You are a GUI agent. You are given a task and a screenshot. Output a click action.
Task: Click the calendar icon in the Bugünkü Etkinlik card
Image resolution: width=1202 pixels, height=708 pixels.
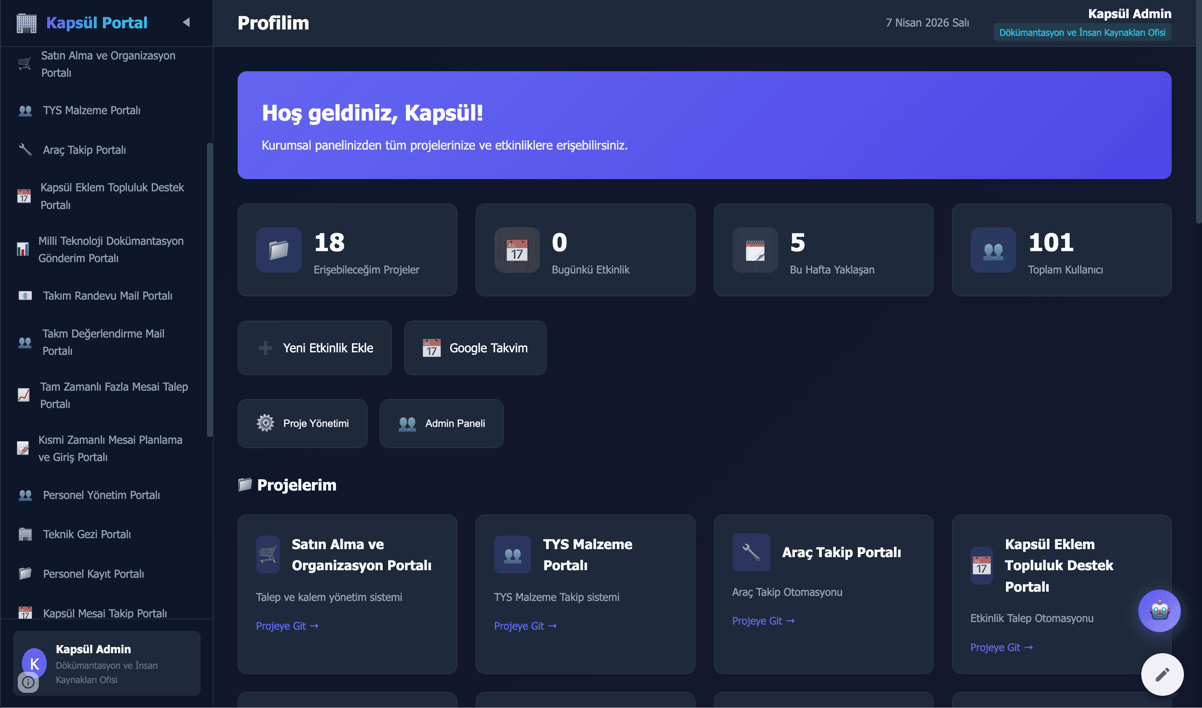517,250
